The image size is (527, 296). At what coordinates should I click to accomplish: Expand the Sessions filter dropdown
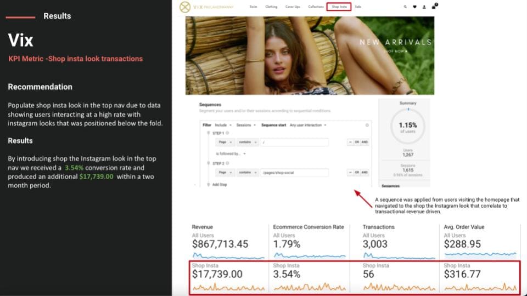tap(246, 125)
